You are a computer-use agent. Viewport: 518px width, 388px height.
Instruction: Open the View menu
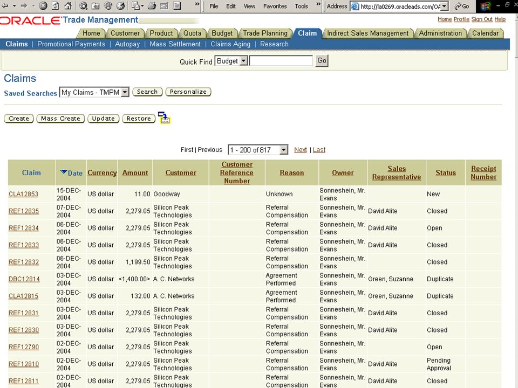(x=249, y=6)
